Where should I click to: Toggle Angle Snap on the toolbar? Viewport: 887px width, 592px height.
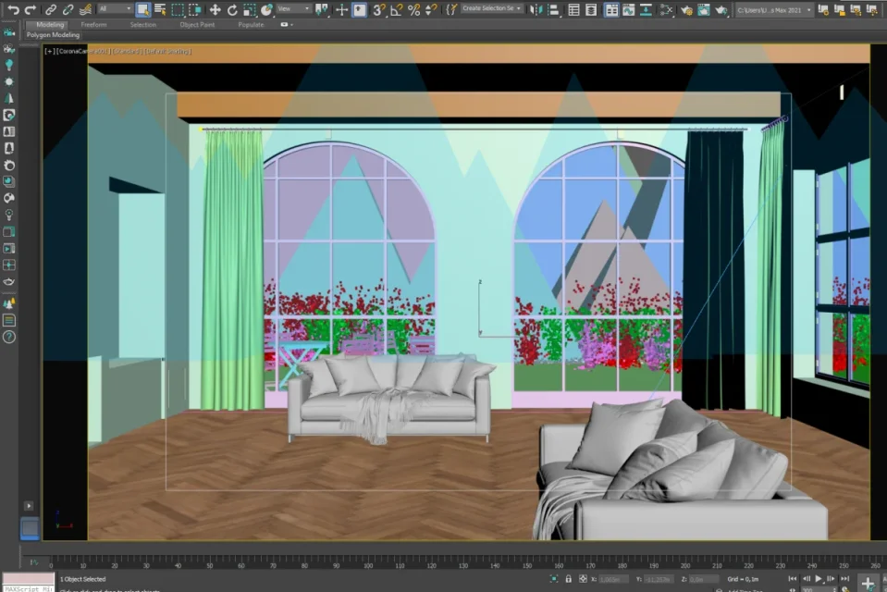point(396,9)
